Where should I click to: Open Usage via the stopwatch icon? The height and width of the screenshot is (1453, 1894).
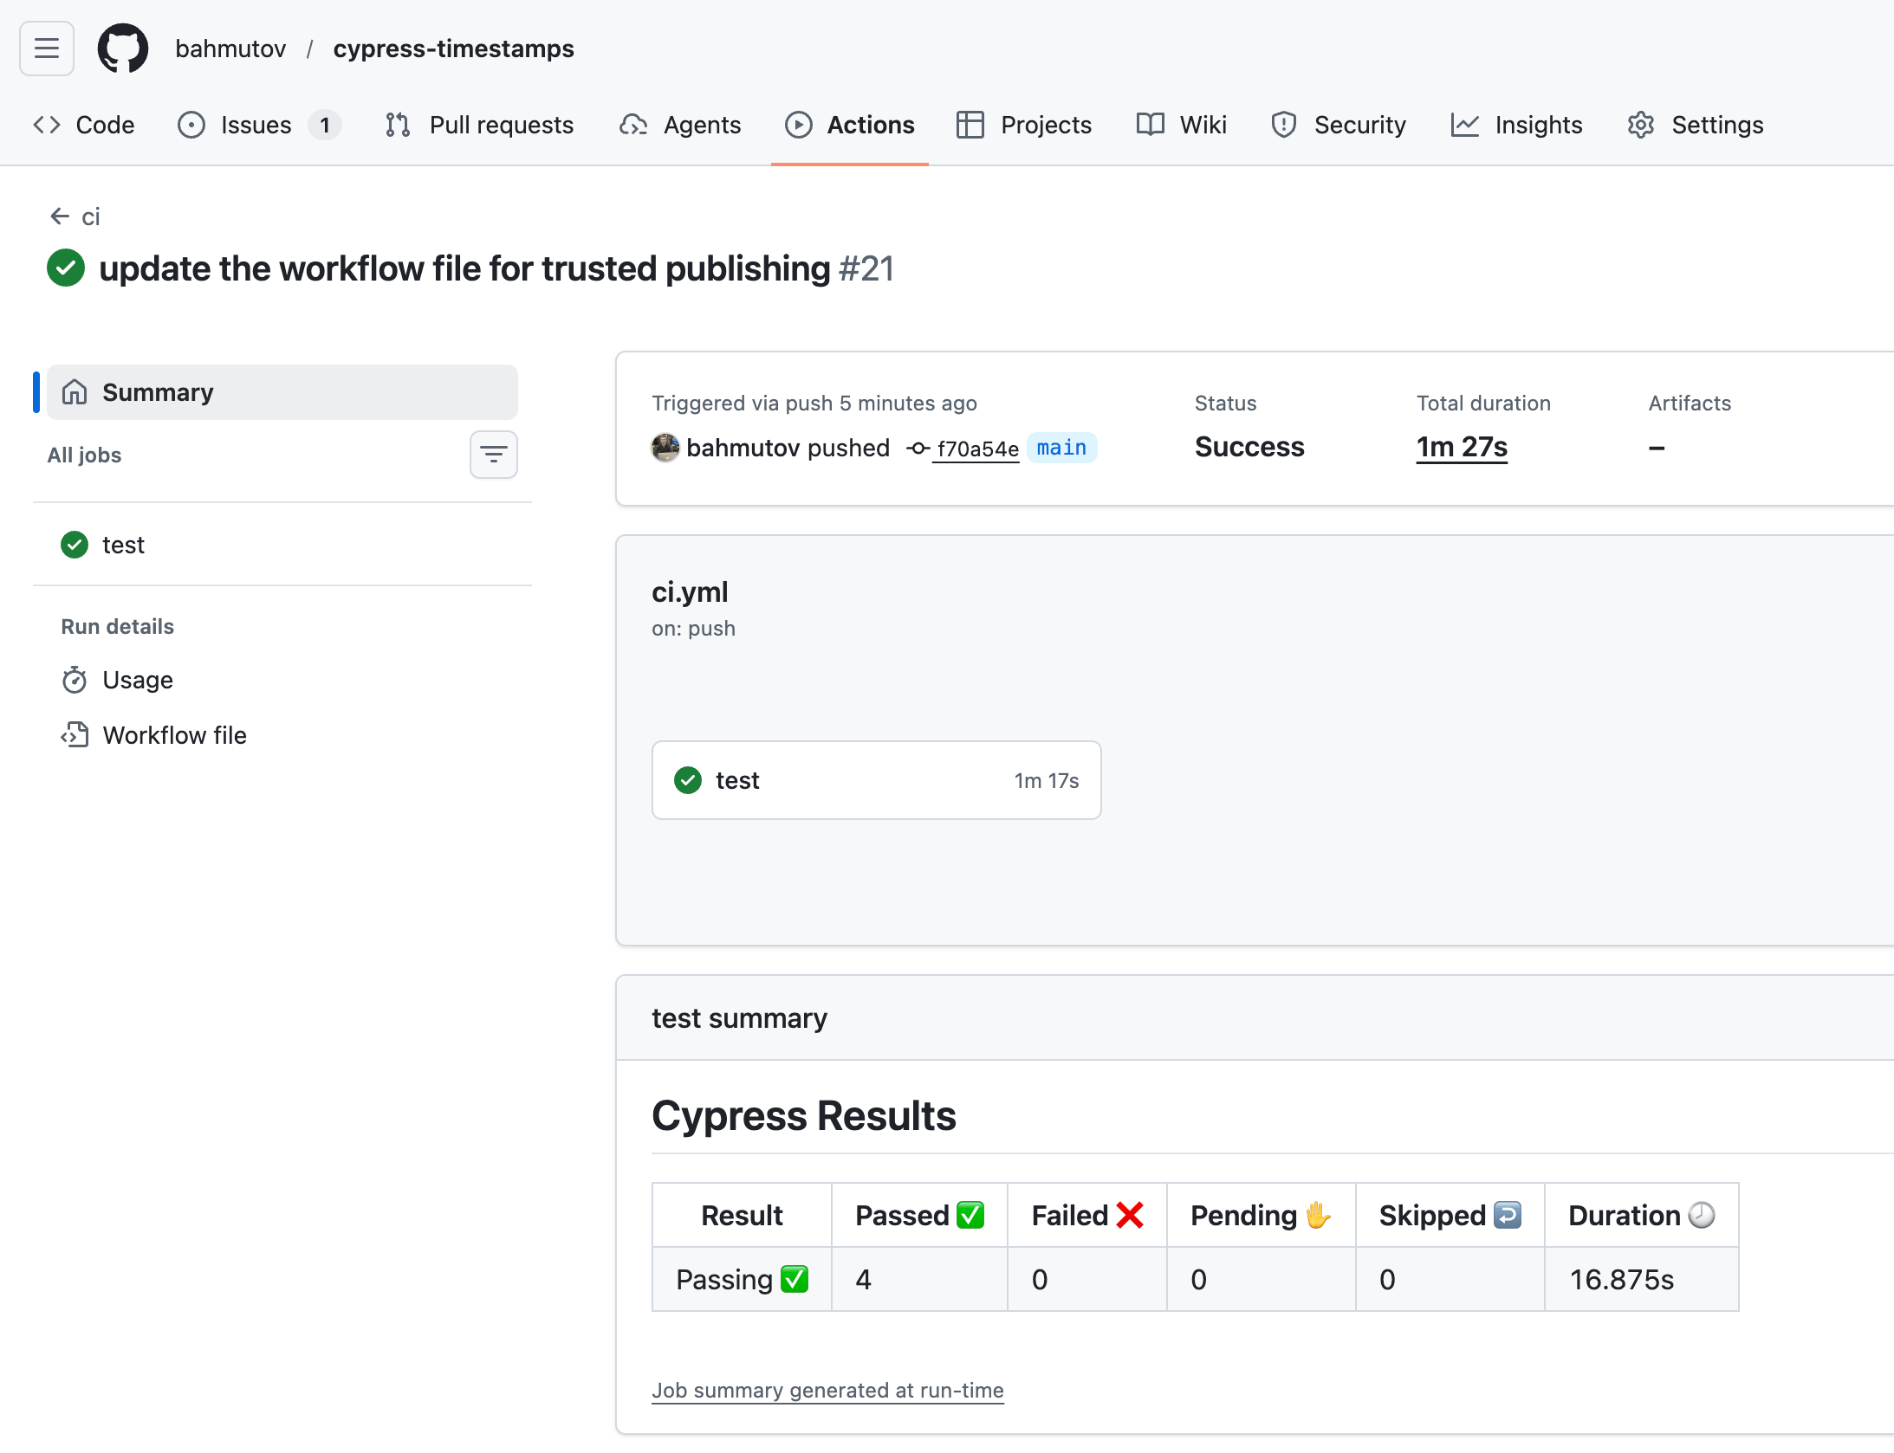click(75, 680)
